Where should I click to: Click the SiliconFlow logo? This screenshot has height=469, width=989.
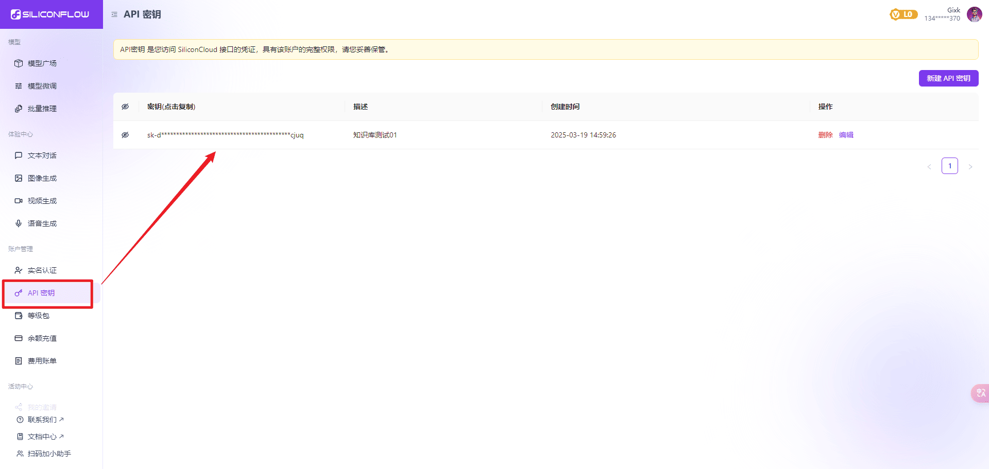(50, 14)
